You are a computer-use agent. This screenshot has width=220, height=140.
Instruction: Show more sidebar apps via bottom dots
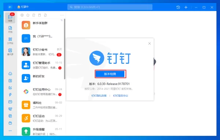10,130
